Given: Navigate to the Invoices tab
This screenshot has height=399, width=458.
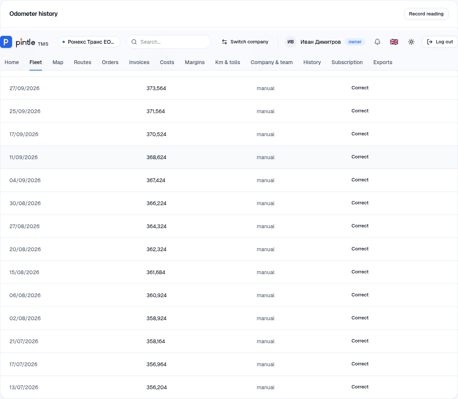Looking at the screenshot, I should tap(139, 62).
